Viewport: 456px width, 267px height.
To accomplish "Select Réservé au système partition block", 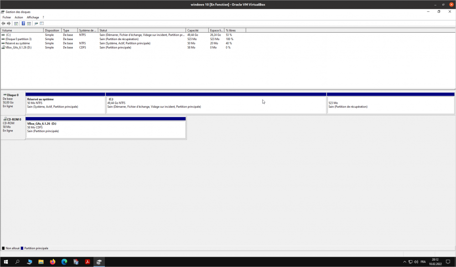I will click(65, 103).
